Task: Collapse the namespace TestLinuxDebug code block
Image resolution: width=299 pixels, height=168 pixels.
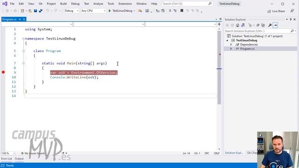Action: click(23, 39)
